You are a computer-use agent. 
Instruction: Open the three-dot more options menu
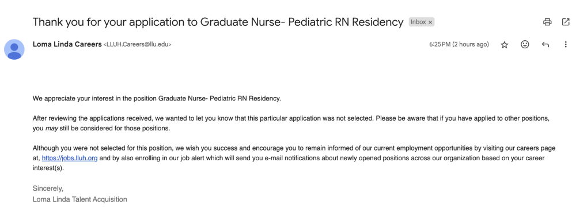[x=566, y=45]
